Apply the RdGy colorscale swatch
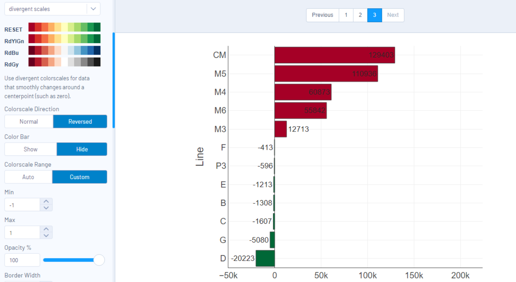 [x=64, y=61]
